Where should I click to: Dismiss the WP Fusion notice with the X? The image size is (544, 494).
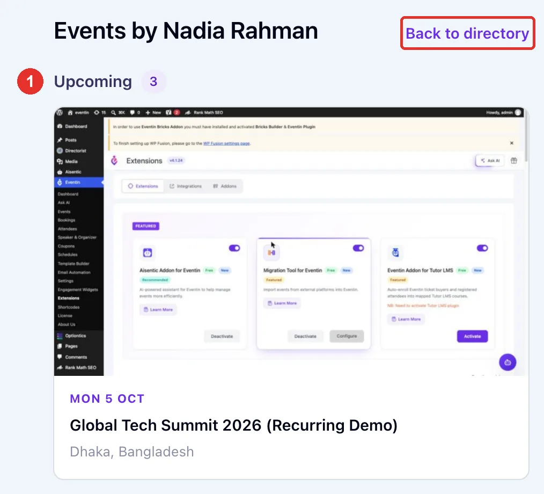(512, 143)
